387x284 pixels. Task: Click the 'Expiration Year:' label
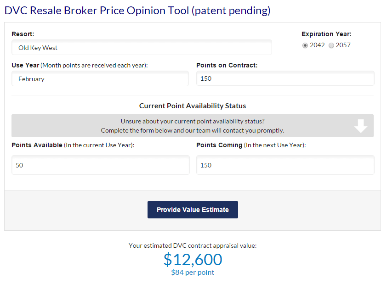coord(326,34)
